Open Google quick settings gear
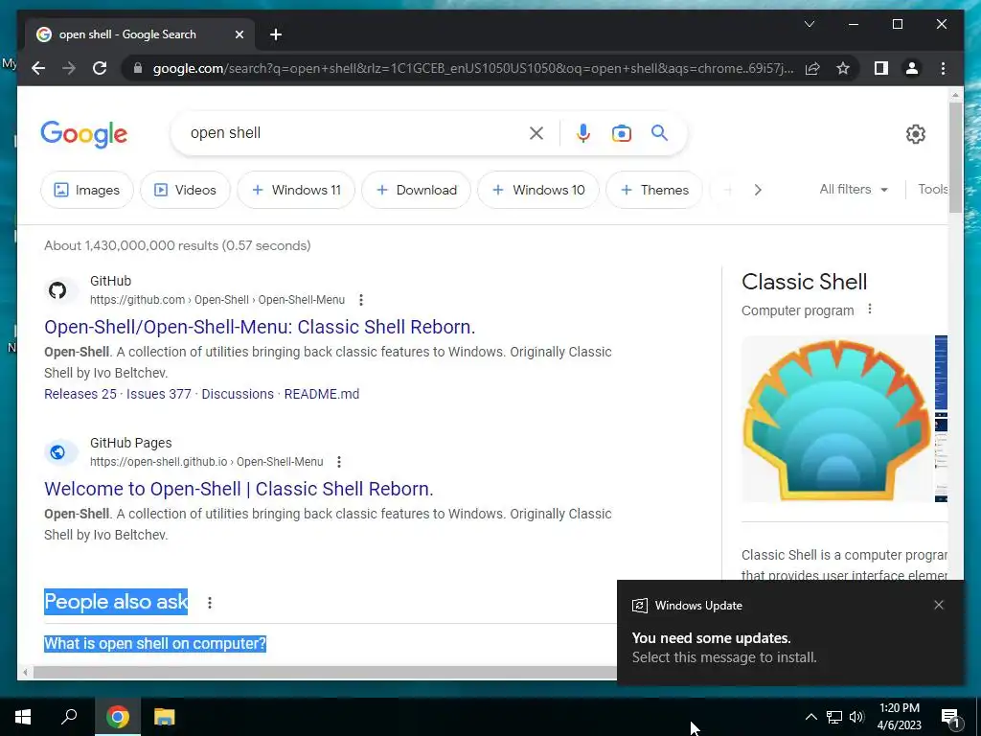The image size is (981, 736). (x=915, y=133)
